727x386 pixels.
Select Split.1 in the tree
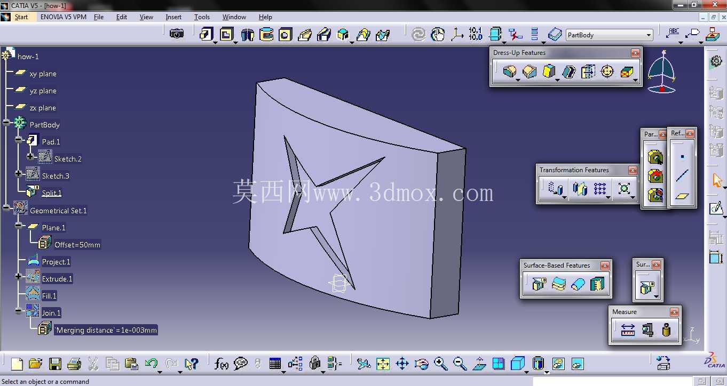point(52,193)
